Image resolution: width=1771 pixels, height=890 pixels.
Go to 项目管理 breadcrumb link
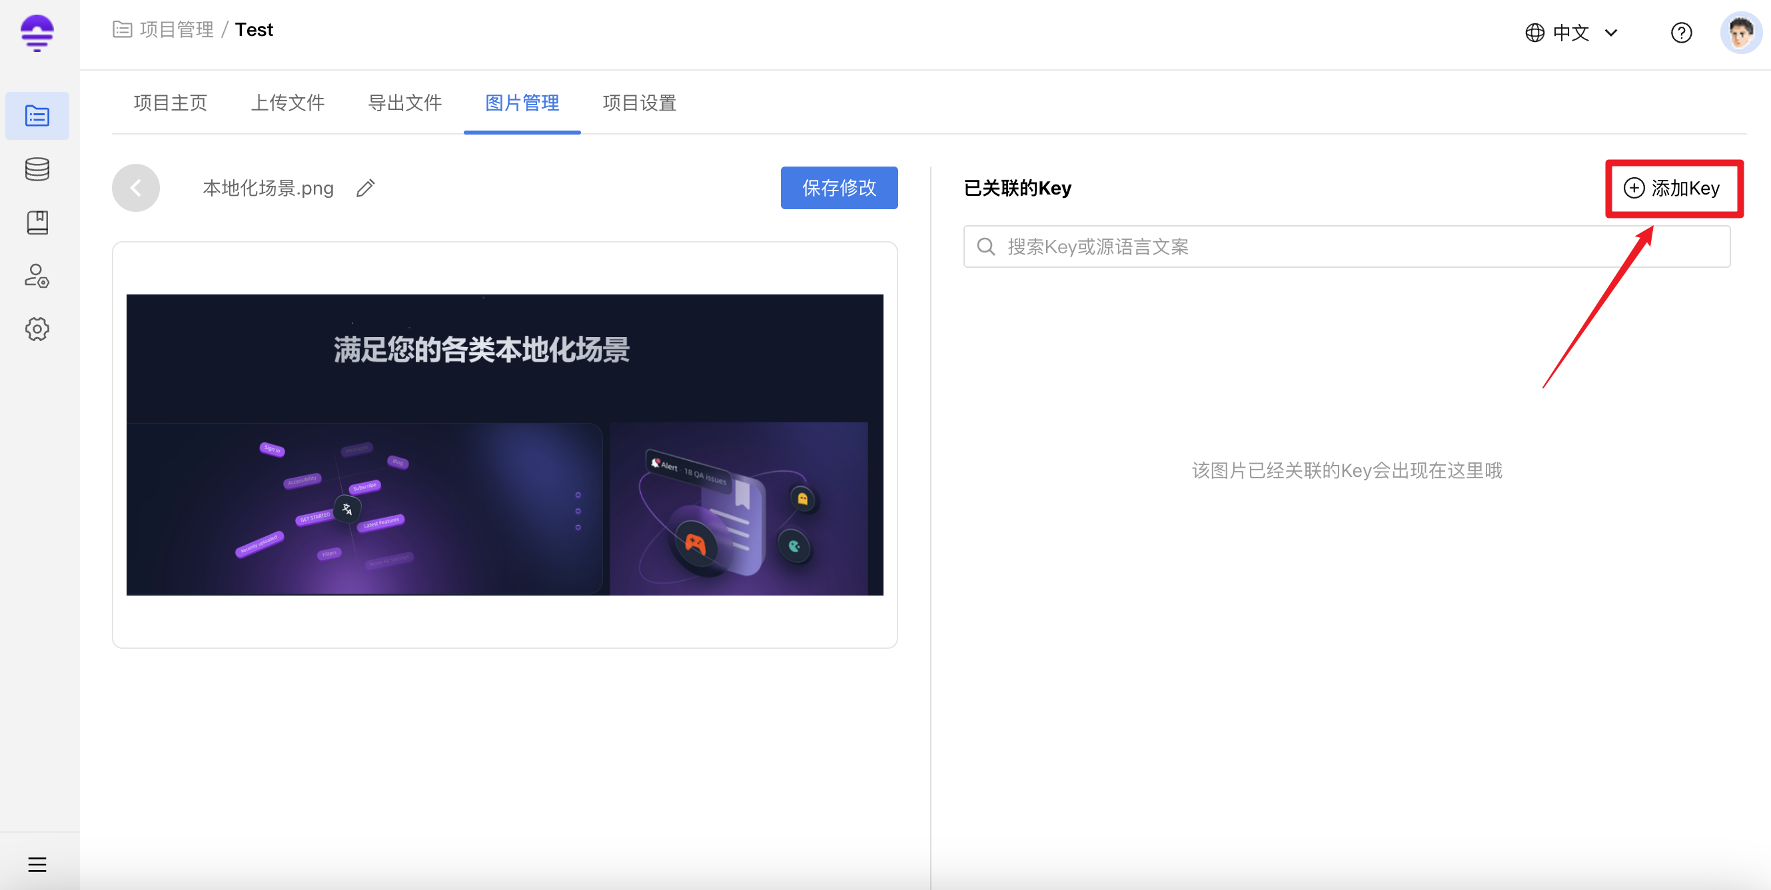177,29
